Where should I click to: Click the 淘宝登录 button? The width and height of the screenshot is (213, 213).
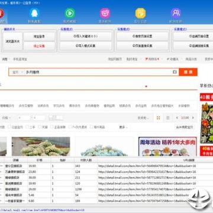[x=39, y=37]
